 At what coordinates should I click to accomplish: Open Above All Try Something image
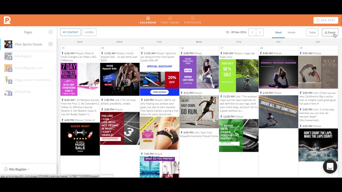[278, 112]
